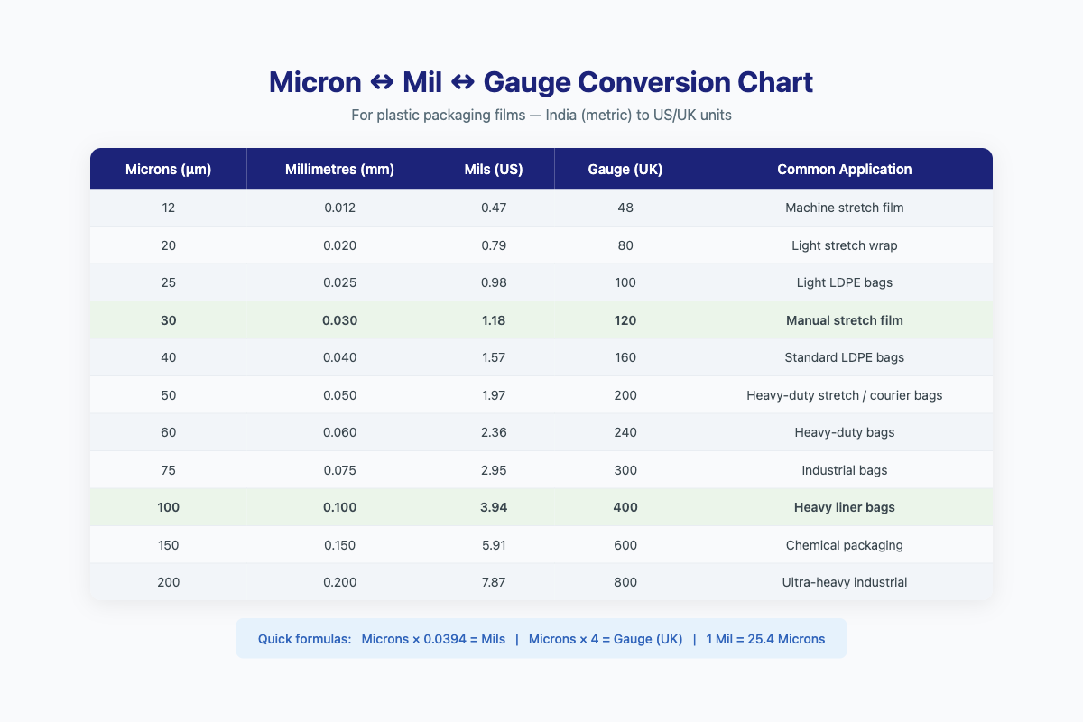1083x722 pixels.
Task: Click the 60 microns cell
Action: pyautogui.click(x=169, y=432)
